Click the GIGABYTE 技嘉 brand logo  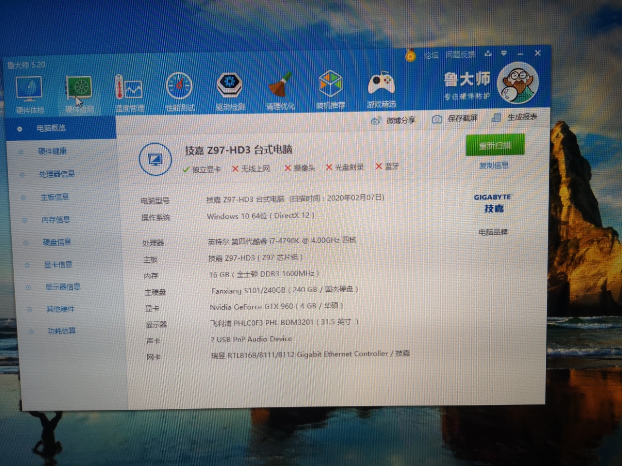click(x=493, y=203)
